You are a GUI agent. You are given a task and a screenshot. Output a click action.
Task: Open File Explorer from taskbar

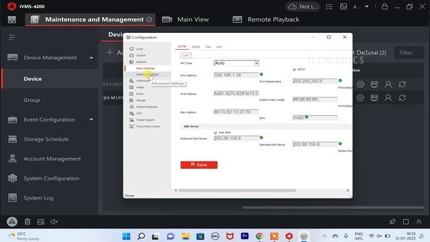pos(185,236)
